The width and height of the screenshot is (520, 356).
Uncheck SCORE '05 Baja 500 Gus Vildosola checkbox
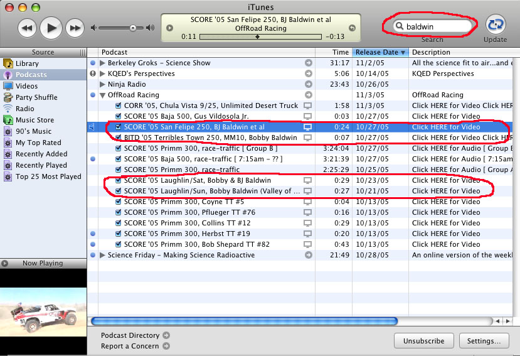tap(118, 116)
